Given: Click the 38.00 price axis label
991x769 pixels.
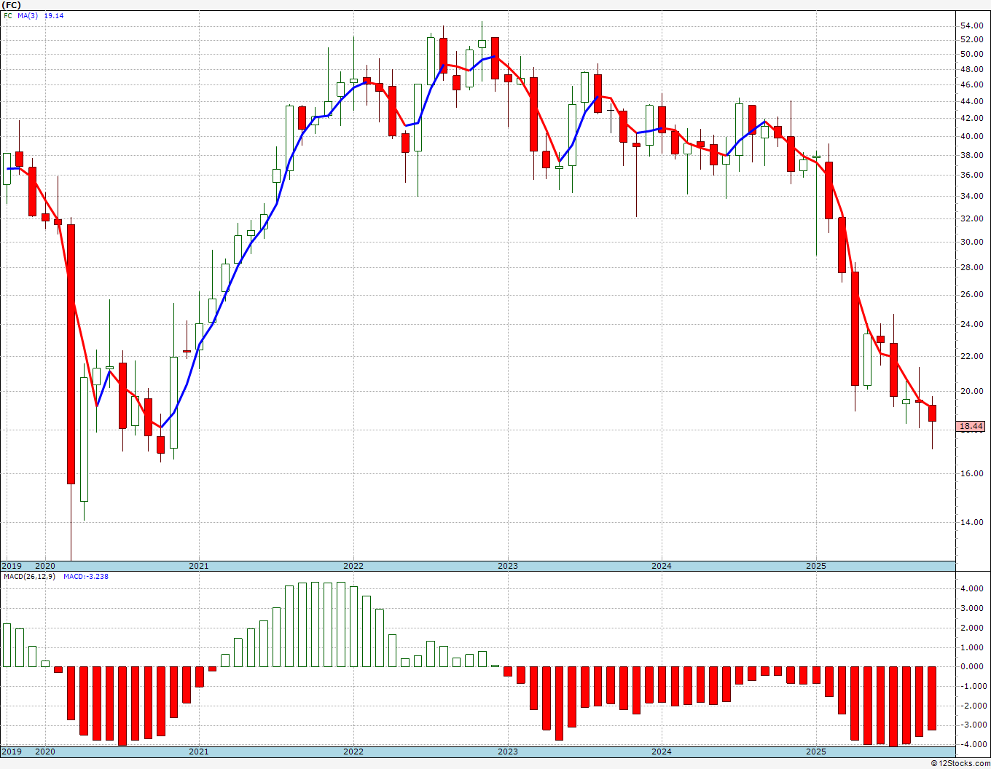Looking at the screenshot, I should tap(971, 156).
